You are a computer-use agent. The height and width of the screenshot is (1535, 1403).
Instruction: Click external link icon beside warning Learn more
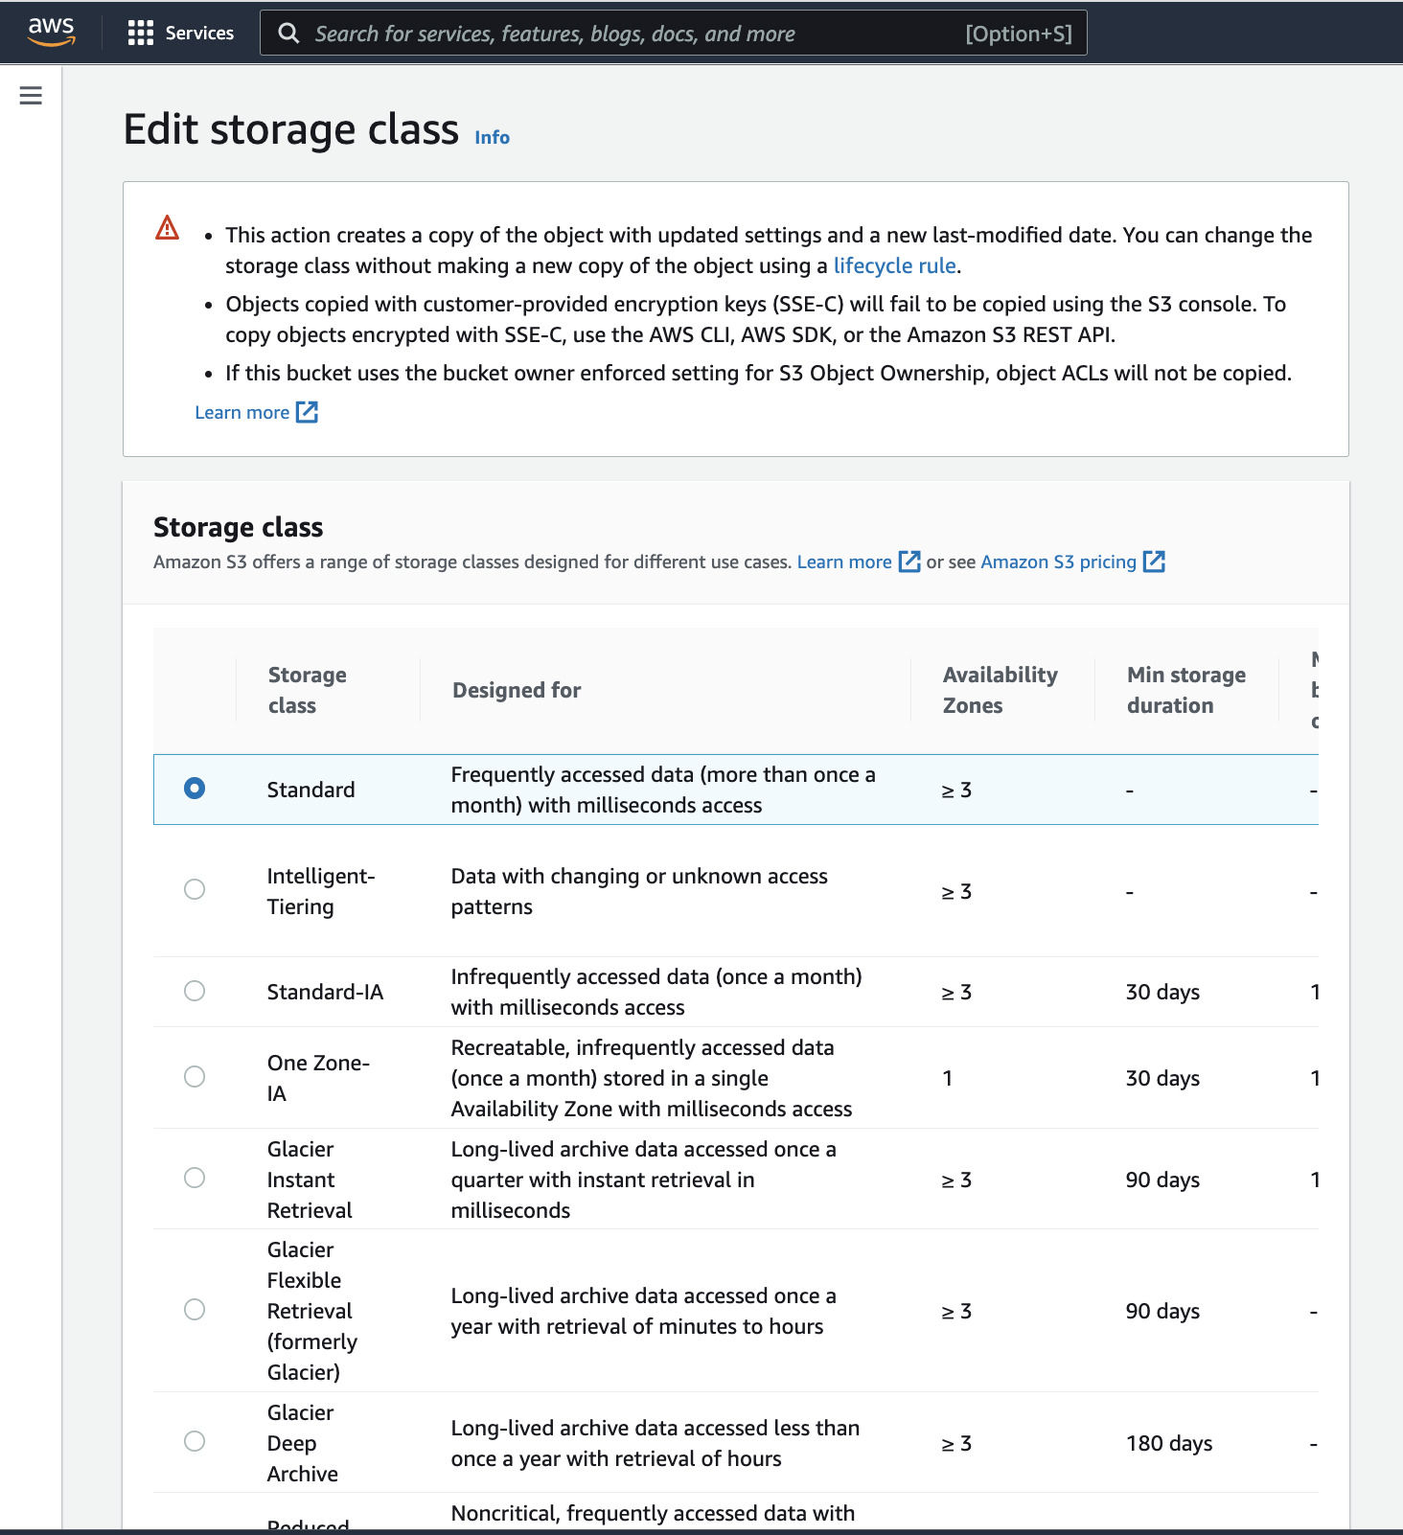coord(307,412)
